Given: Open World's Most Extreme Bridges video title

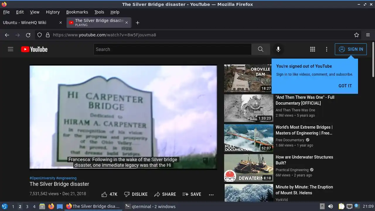Looking at the screenshot, I should point(304,130).
